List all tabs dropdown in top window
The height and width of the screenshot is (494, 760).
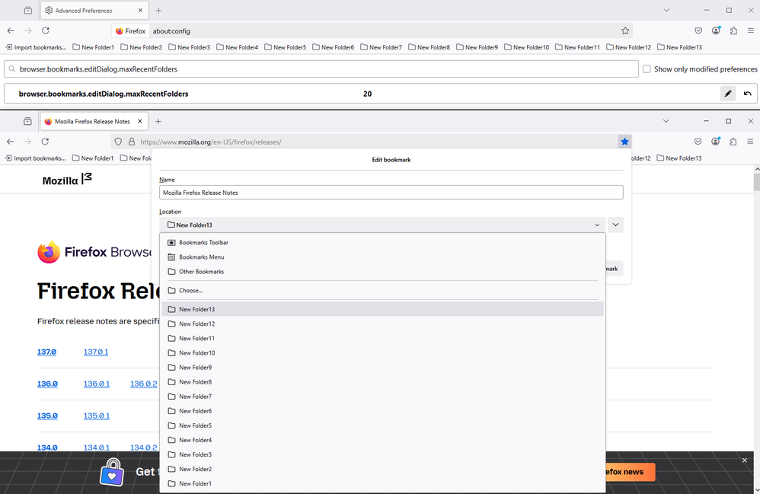point(666,10)
